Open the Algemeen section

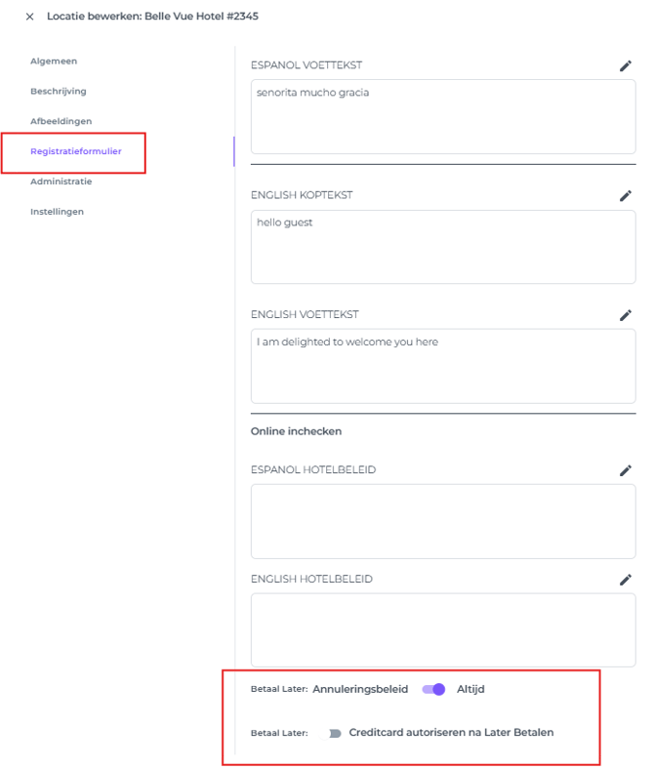click(x=54, y=61)
